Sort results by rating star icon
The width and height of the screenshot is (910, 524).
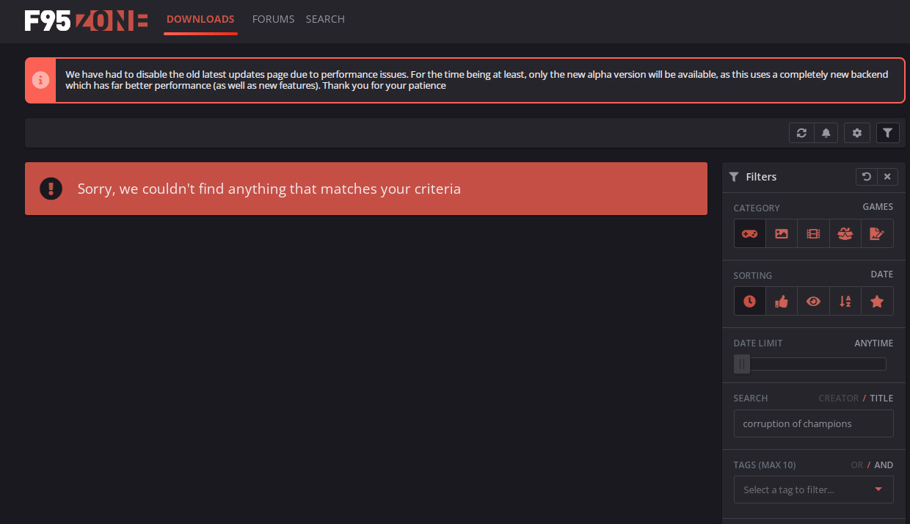point(877,301)
